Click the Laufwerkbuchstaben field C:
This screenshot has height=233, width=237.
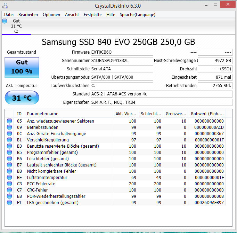[122, 86]
